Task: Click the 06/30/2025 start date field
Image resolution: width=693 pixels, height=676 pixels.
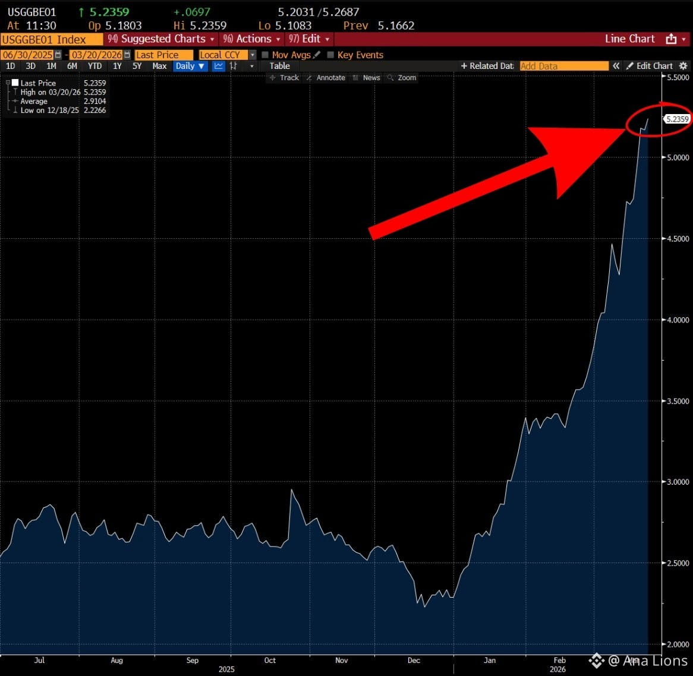Action: (27, 55)
